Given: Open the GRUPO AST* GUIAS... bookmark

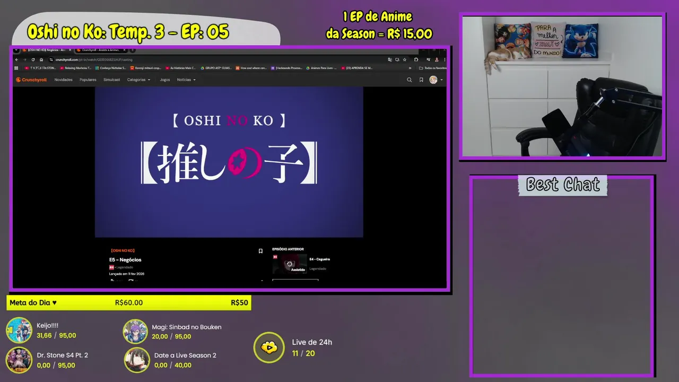Looking at the screenshot, I should point(215,68).
